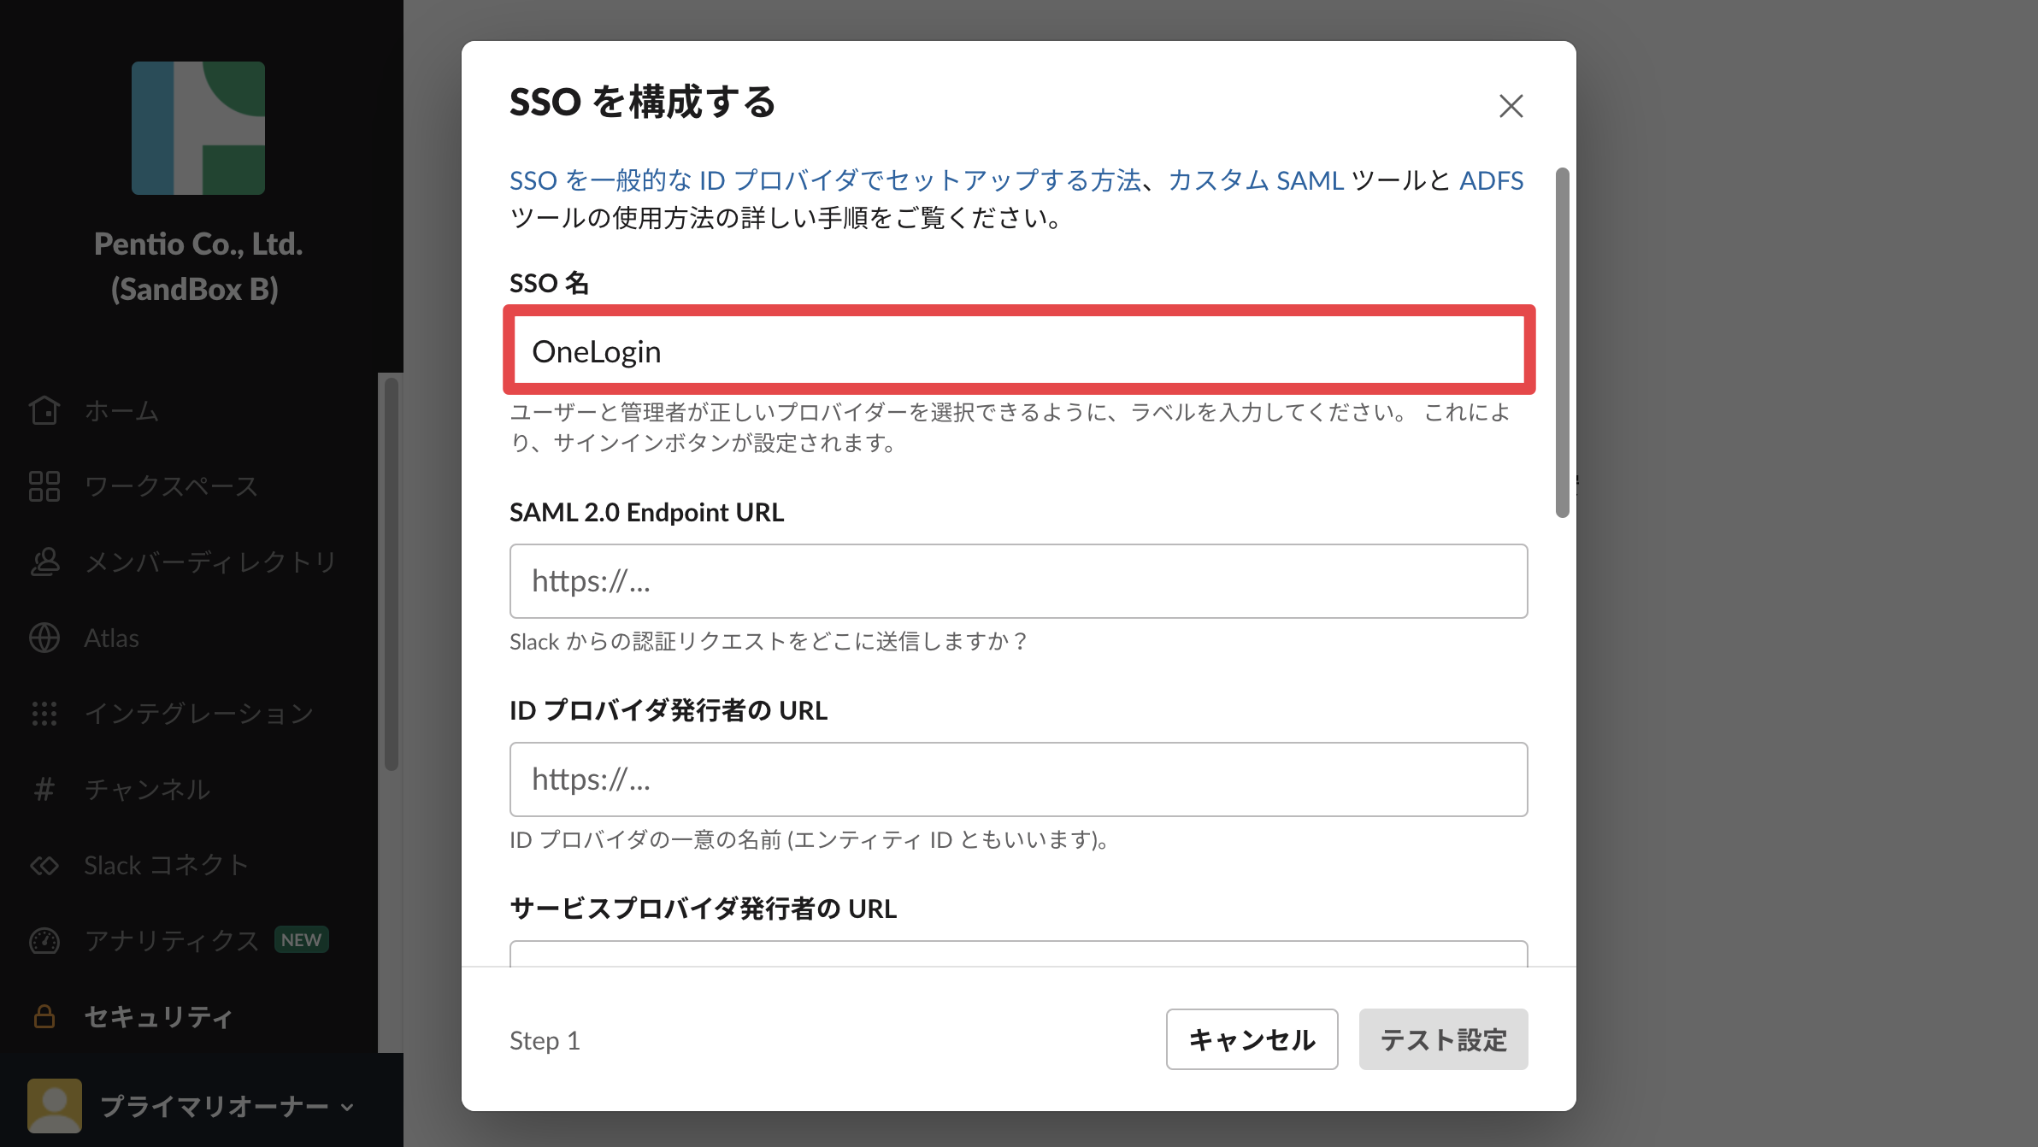This screenshot has height=1147, width=2038.
Task: Click the dialog's vertical scrollbar thumb
Action: (1563, 342)
